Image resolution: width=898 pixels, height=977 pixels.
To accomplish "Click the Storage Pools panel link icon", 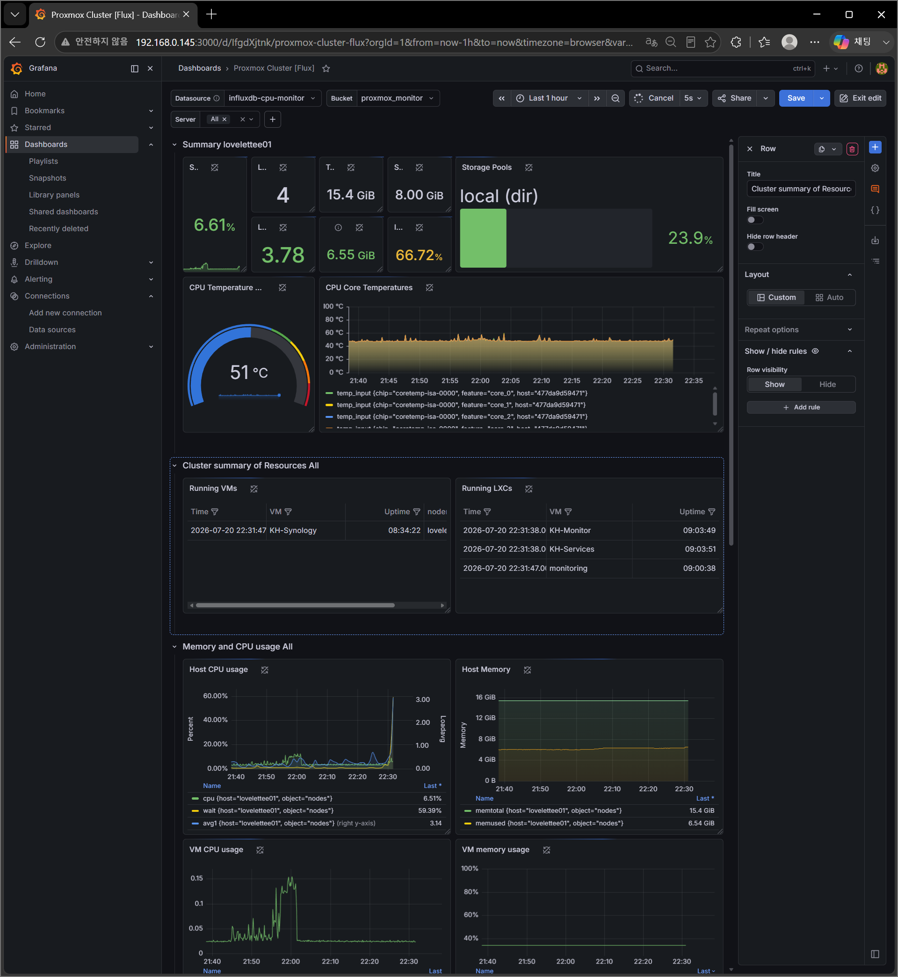I will (529, 168).
